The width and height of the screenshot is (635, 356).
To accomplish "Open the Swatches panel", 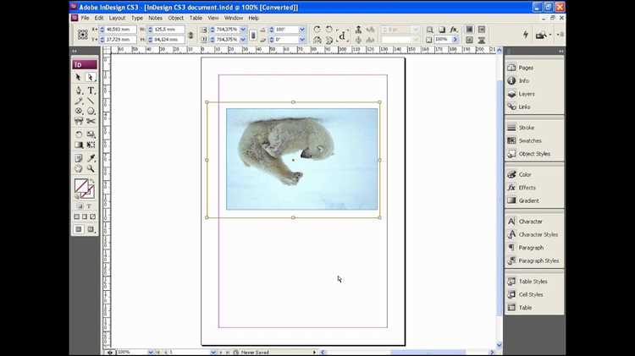I will pos(530,140).
